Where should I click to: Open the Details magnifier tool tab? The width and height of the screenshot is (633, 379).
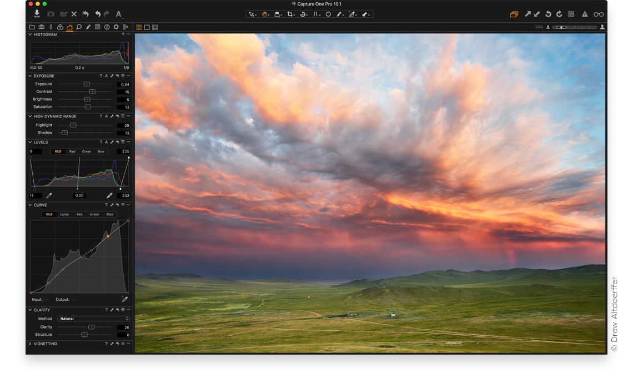[79, 27]
